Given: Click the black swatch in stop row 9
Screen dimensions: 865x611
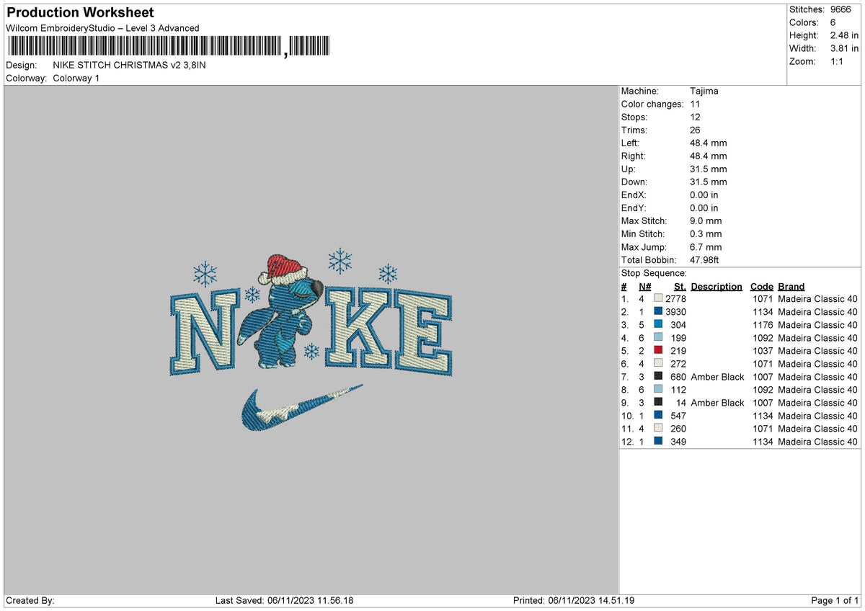Looking at the screenshot, I should 658,403.
